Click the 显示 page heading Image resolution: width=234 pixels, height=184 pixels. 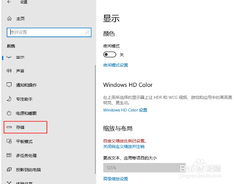pos(111,18)
